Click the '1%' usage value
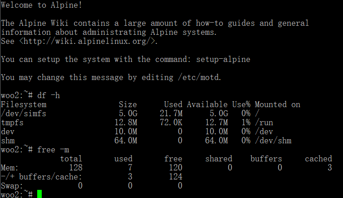 (x=246, y=123)
